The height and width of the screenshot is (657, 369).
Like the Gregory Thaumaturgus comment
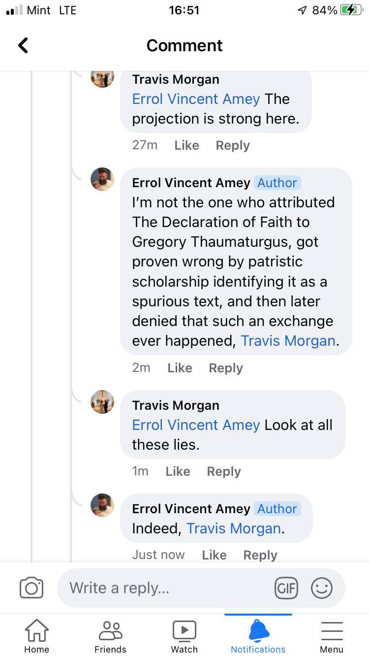(x=180, y=368)
